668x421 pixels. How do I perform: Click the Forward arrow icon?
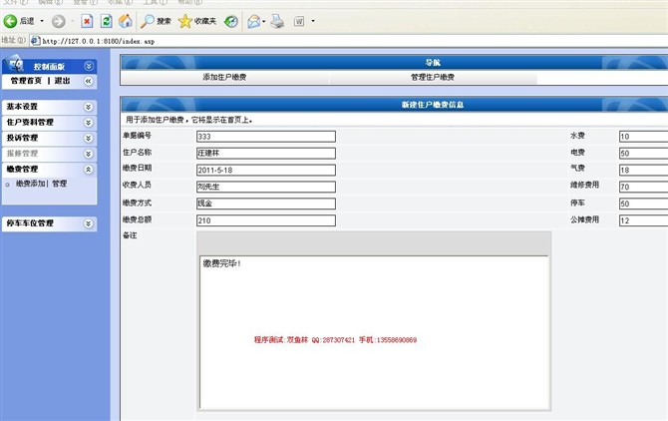59,21
